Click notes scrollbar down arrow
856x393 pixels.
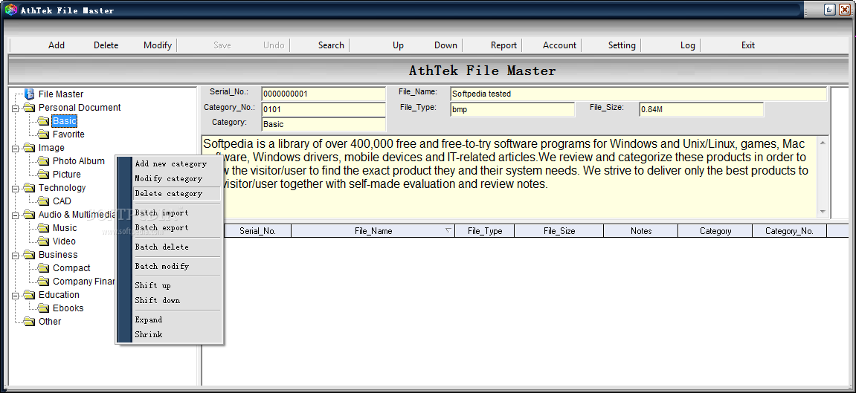(x=823, y=212)
